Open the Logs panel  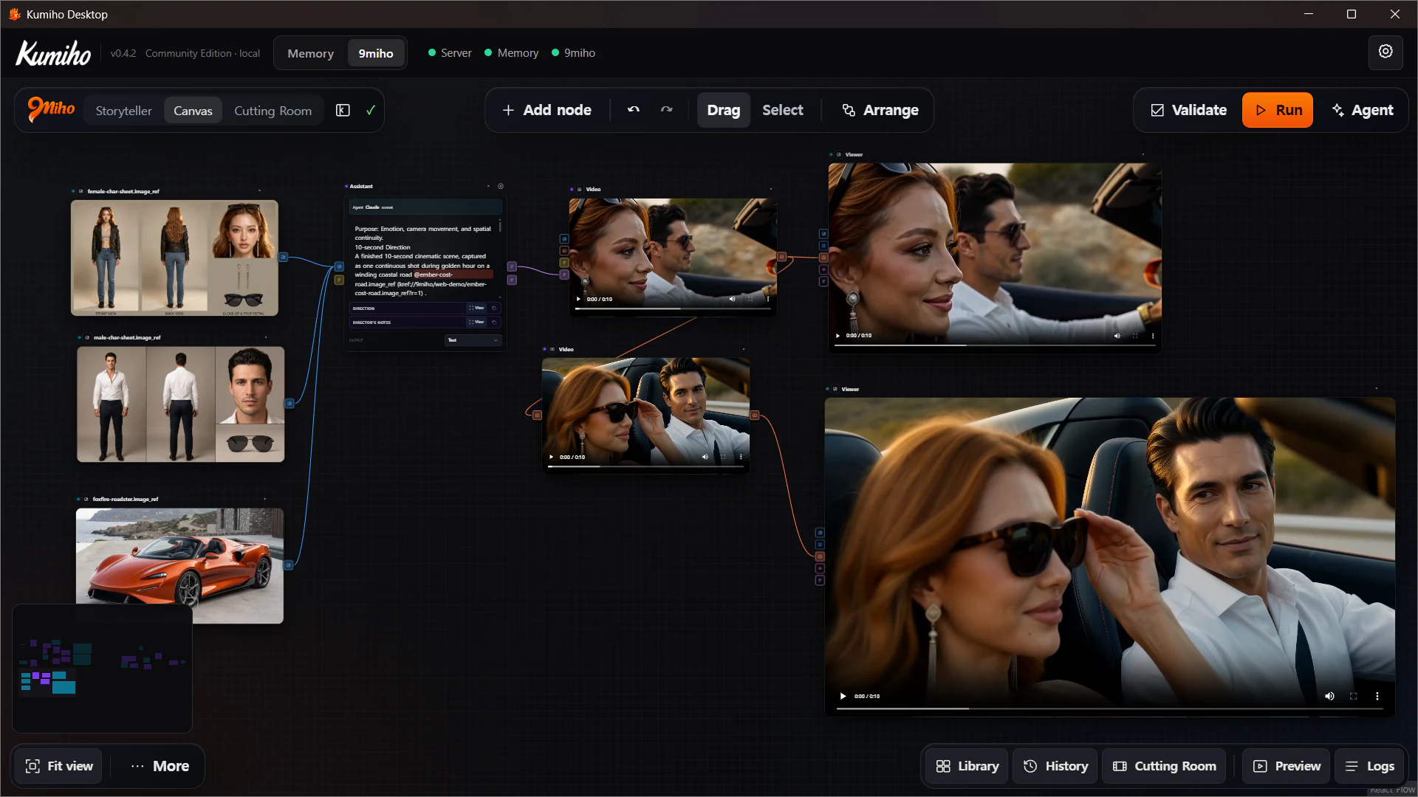click(x=1369, y=766)
